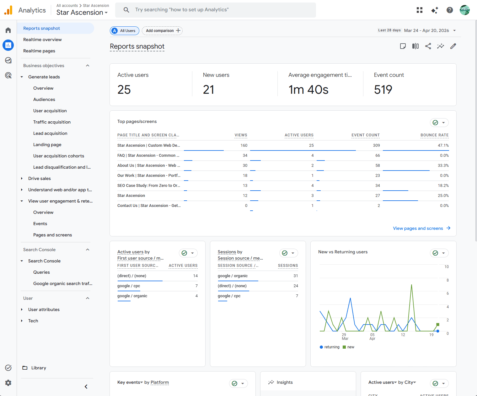Open the Active users by City metric dropdown
The height and width of the screenshot is (396, 477).
pyautogui.click(x=383, y=382)
